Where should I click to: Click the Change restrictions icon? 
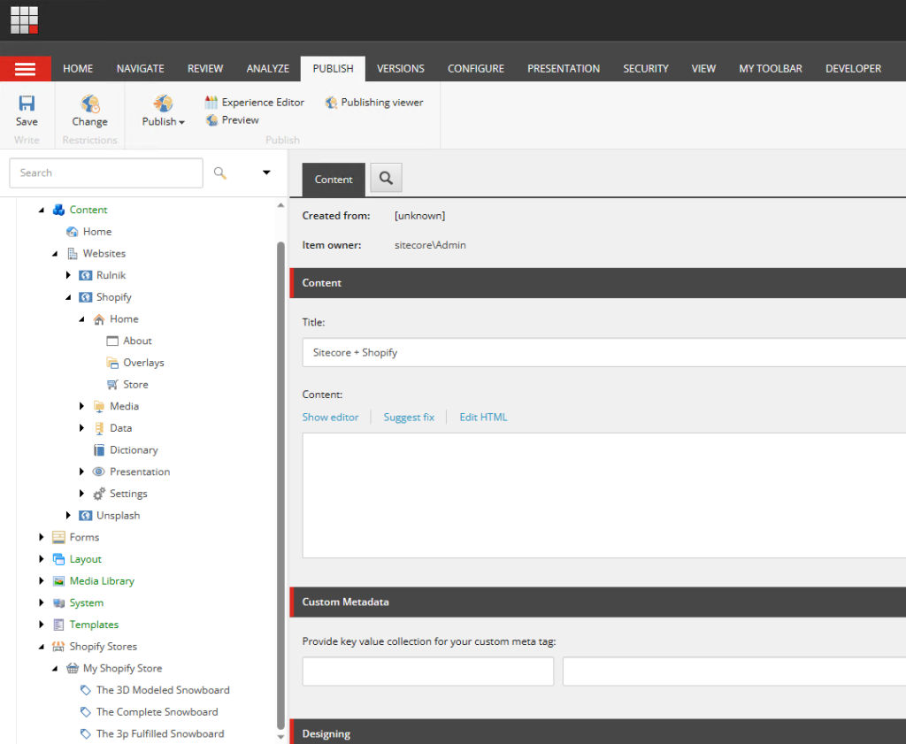[x=89, y=104]
